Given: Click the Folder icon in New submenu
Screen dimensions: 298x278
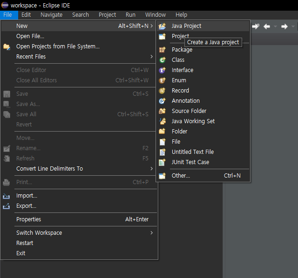Looking at the screenshot, I should tap(162, 131).
